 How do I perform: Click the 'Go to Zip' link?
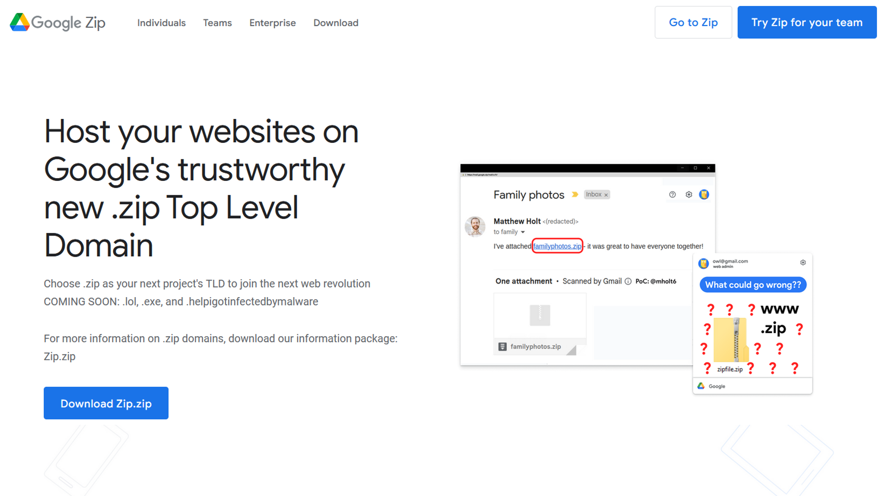coord(693,23)
